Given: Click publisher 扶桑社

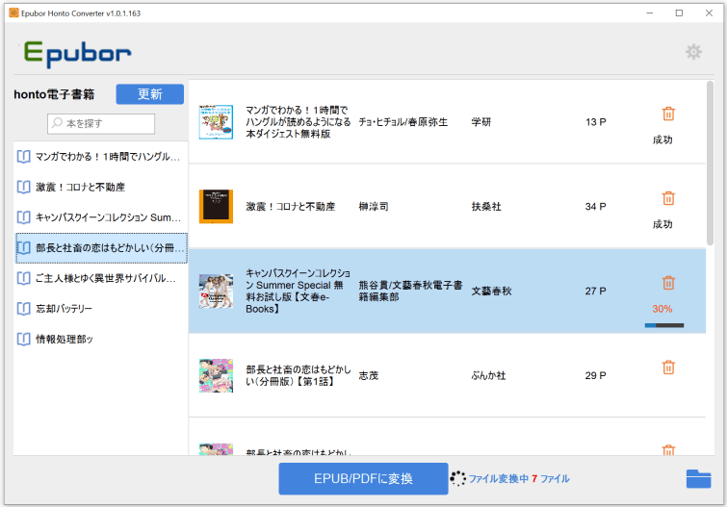Looking at the screenshot, I should coord(486,206).
